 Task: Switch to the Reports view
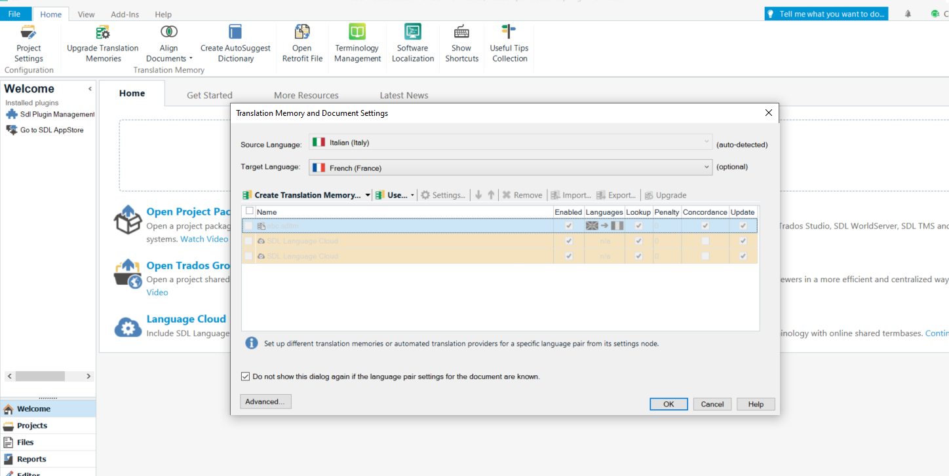pos(48,459)
